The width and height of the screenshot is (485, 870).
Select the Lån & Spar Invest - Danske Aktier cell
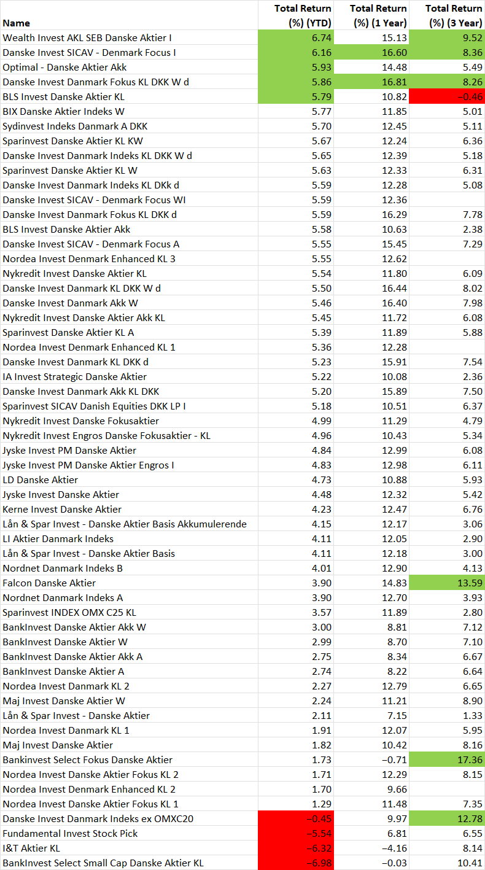[x=130, y=715]
